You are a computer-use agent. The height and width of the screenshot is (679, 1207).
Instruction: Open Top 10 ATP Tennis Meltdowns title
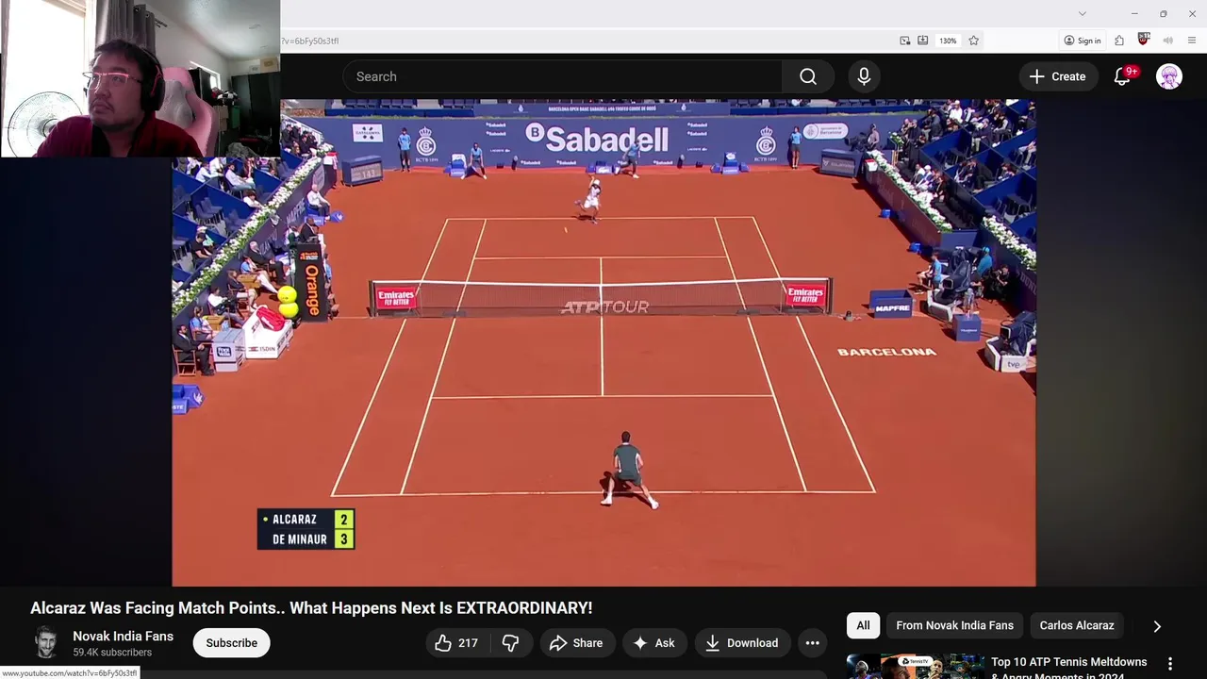click(x=1069, y=669)
